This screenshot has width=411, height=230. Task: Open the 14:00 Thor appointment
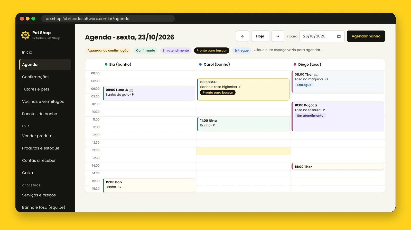(x=338, y=167)
